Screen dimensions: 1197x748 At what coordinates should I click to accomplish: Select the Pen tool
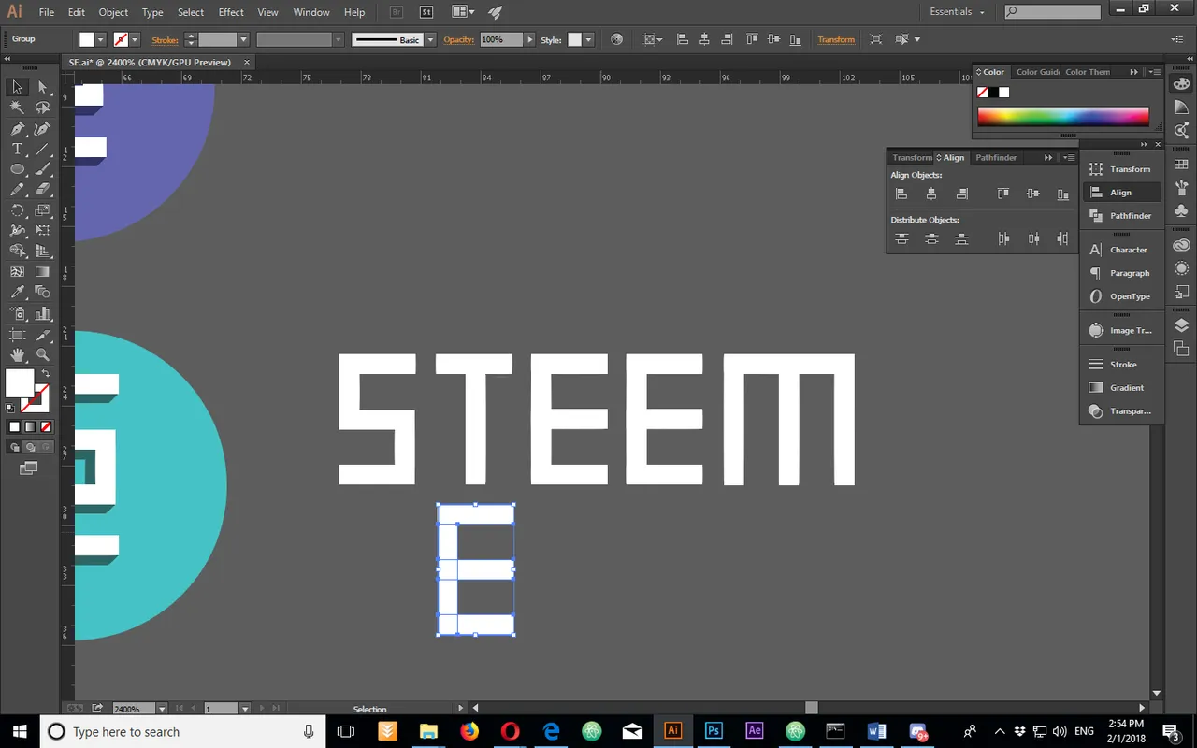17,129
